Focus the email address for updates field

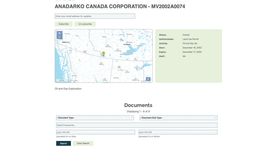tap(95, 16)
